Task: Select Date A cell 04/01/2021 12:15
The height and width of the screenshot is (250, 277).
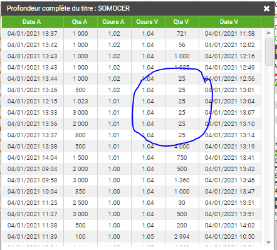Action: [x=33, y=102]
